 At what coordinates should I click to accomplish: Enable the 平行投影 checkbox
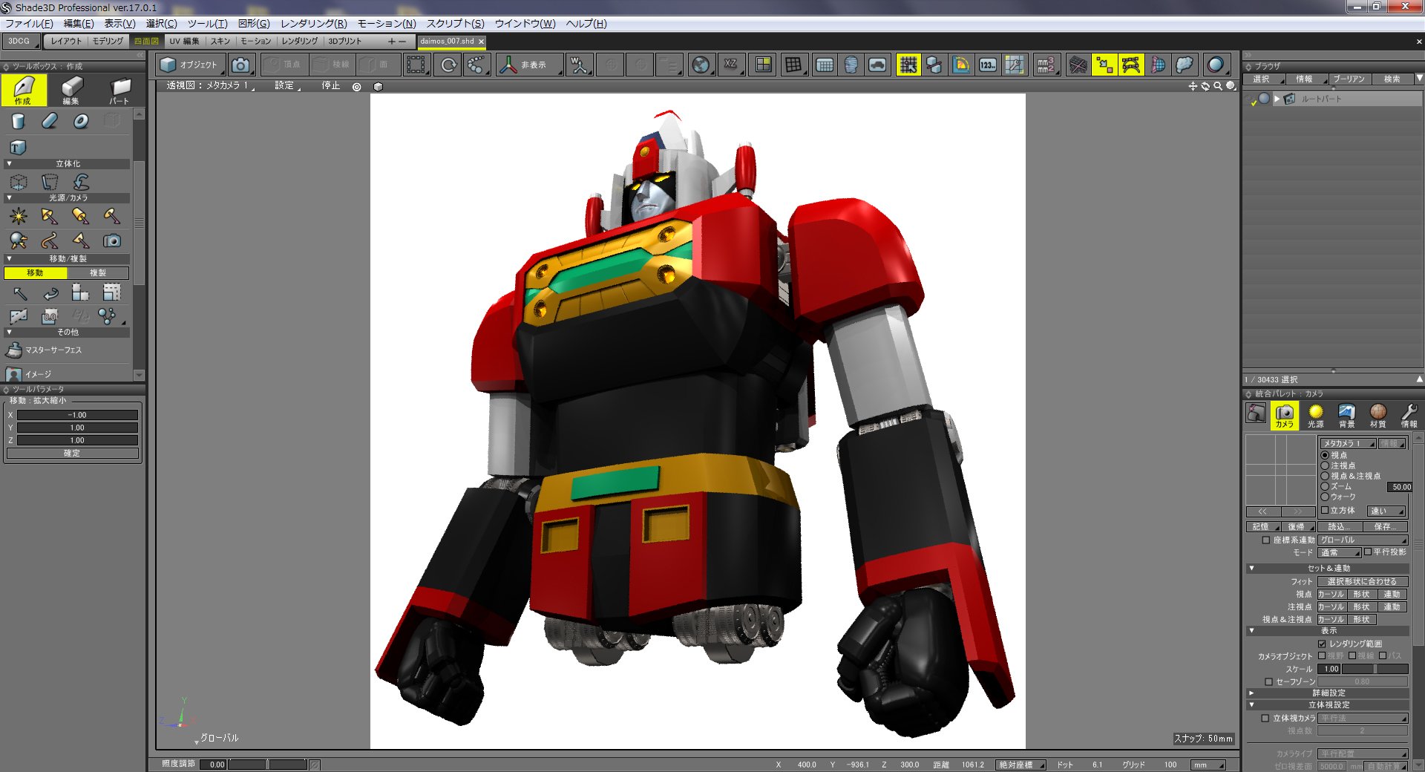[1367, 552]
